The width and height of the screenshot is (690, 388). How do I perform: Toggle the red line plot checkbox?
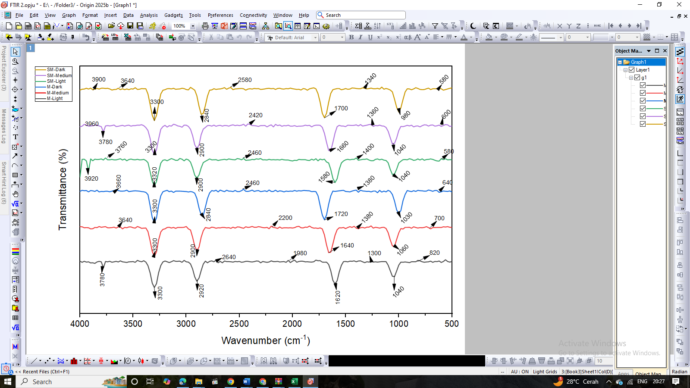point(643,93)
